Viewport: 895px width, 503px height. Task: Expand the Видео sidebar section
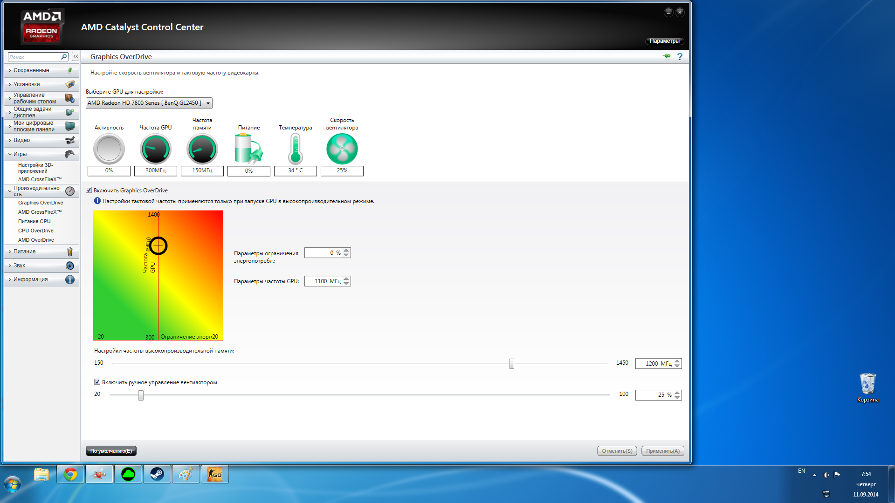(21, 140)
